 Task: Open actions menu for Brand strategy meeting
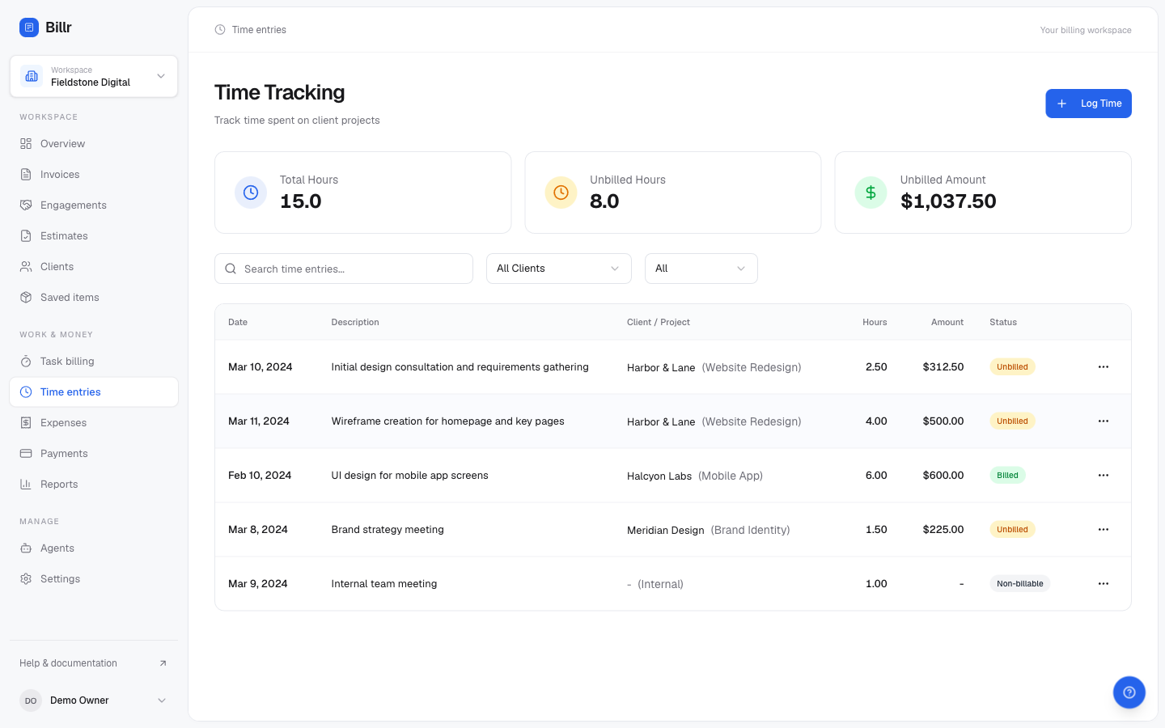coord(1104,530)
